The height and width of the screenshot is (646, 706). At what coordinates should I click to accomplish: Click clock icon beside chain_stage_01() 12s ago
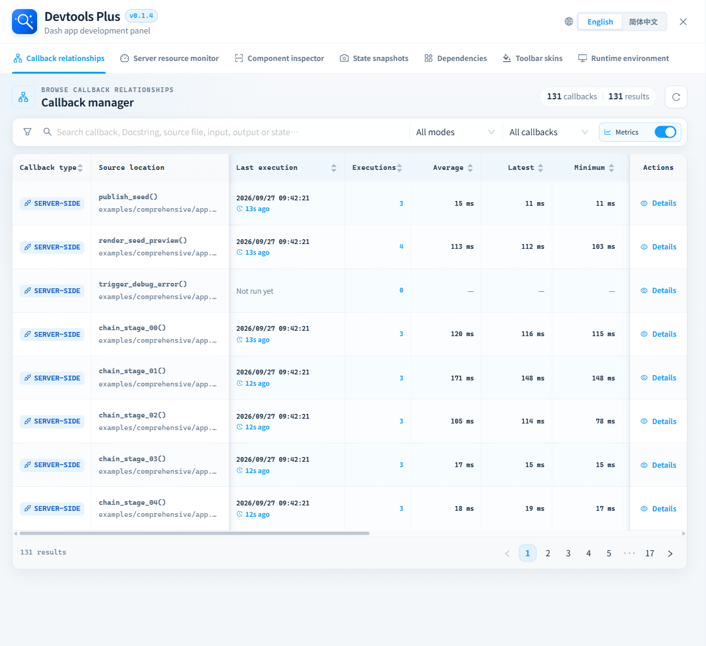(239, 383)
